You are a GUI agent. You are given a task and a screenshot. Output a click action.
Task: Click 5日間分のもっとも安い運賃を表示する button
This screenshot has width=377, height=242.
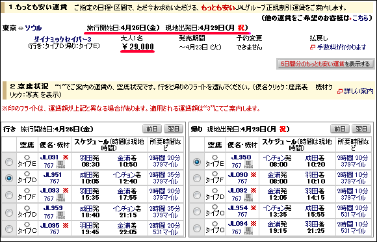325,64
